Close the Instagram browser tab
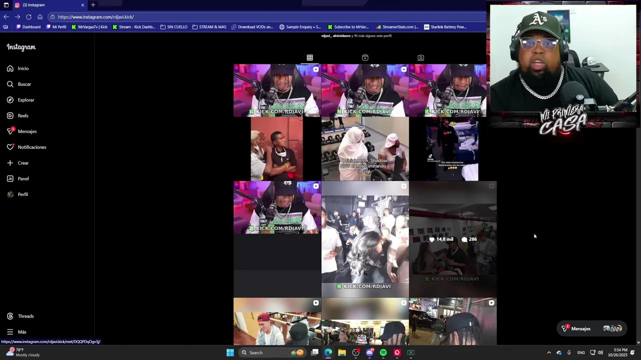The image size is (641, 360). coord(83,5)
